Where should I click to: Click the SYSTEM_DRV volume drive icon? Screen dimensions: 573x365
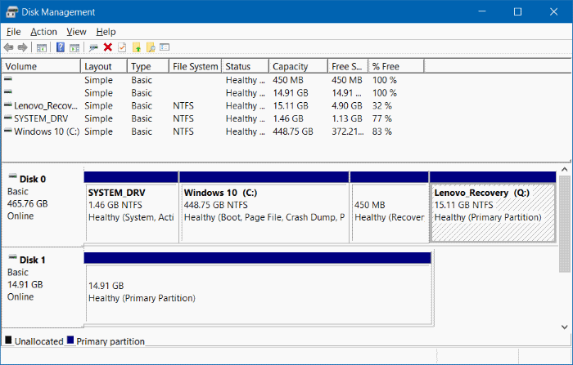tap(8, 118)
